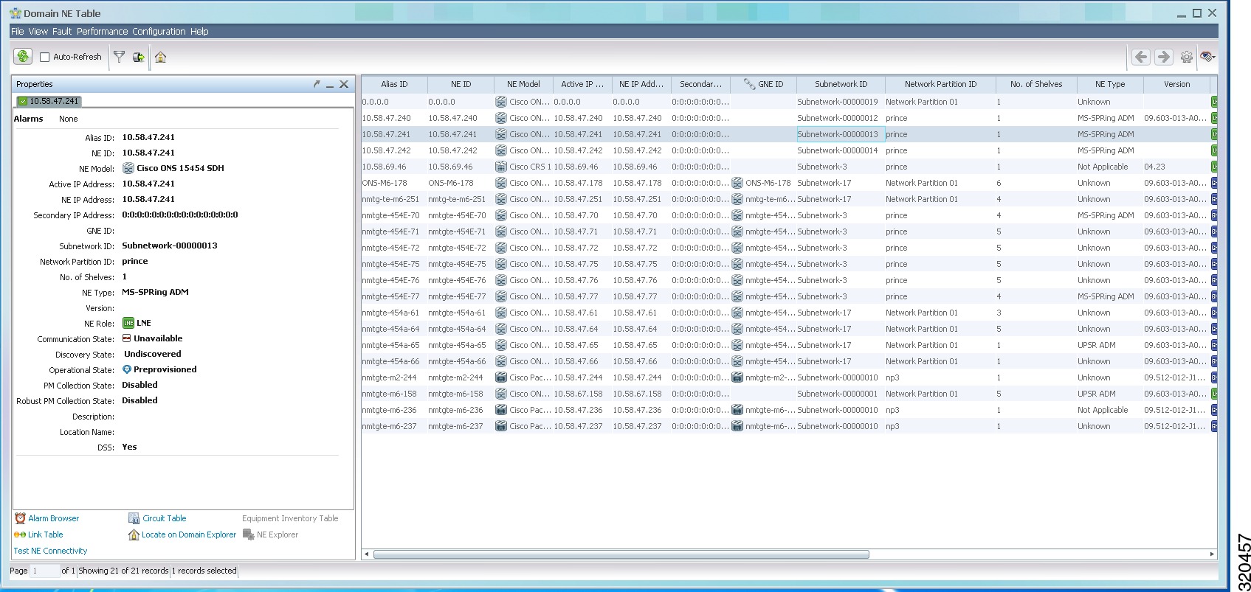Open the Alarm Browser link
This screenshot has height=592, width=1251.
(x=53, y=518)
